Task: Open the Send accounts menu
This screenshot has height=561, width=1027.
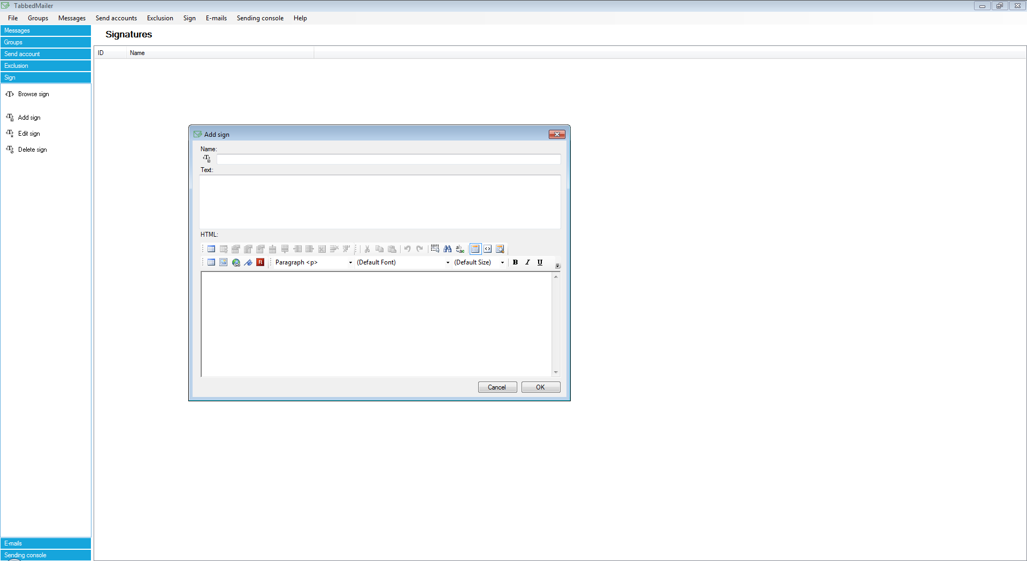Action: pyautogui.click(x=116, y=18)
